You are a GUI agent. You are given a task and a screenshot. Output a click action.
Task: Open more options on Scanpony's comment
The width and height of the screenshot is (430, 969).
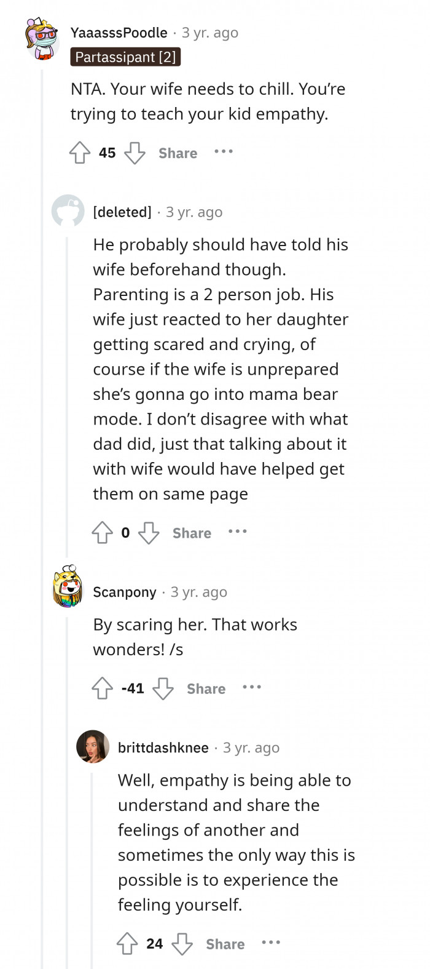tap(251, 688)
